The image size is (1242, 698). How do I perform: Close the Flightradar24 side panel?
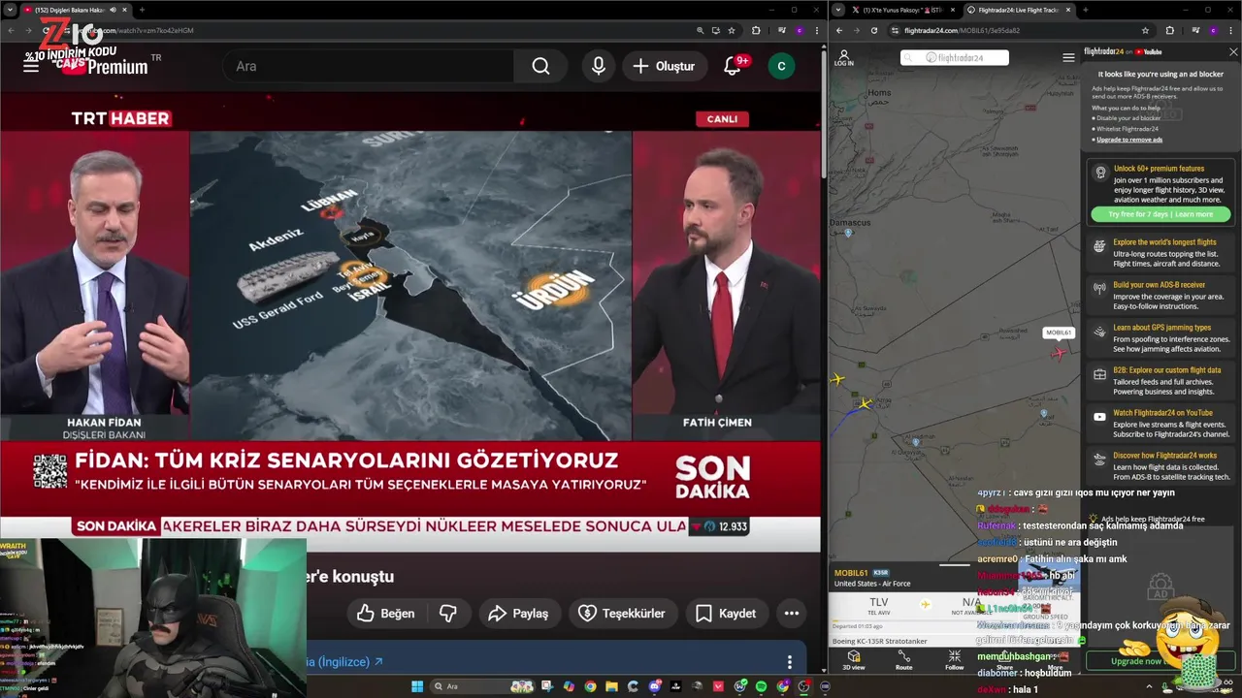coord(1233,52)
